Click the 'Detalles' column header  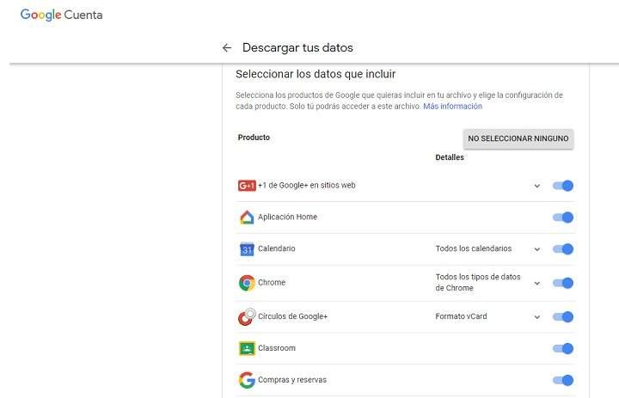click(x=450, y=157)
